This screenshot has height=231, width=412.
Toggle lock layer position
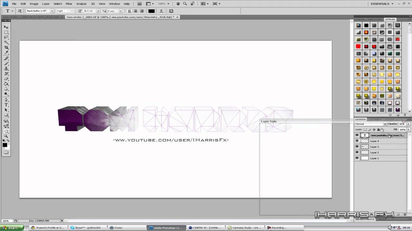[x=374, y=130]
